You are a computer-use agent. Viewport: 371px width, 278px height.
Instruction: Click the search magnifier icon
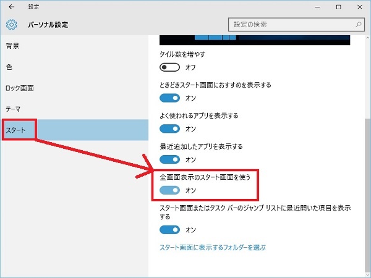point(358,25)
